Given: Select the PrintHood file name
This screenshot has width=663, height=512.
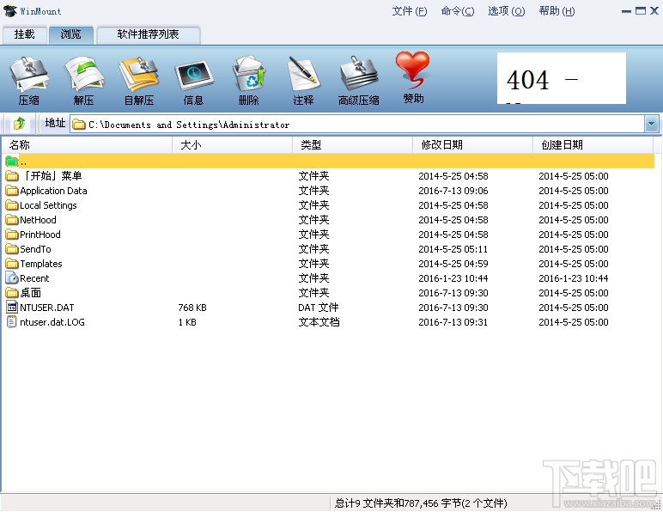Looking at the screenshot, I should tap(40, 235).
